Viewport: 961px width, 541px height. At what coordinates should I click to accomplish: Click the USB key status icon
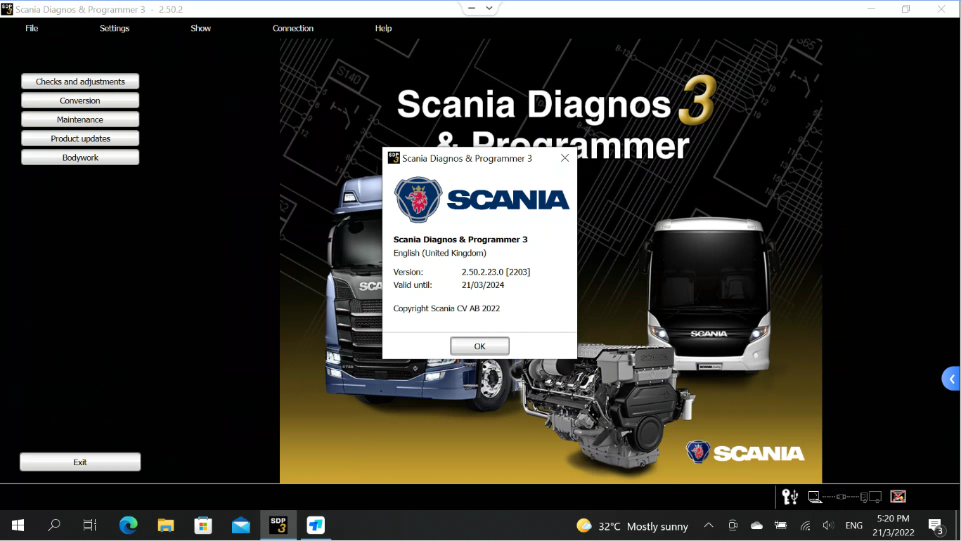point(789,496)
